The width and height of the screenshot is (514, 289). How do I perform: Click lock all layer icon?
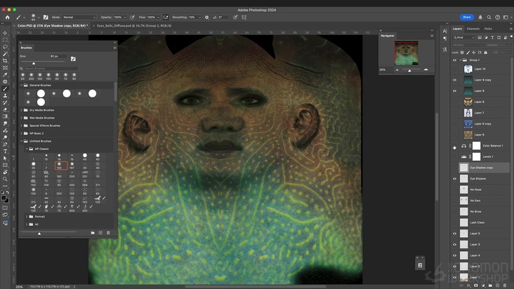(486, 53)
